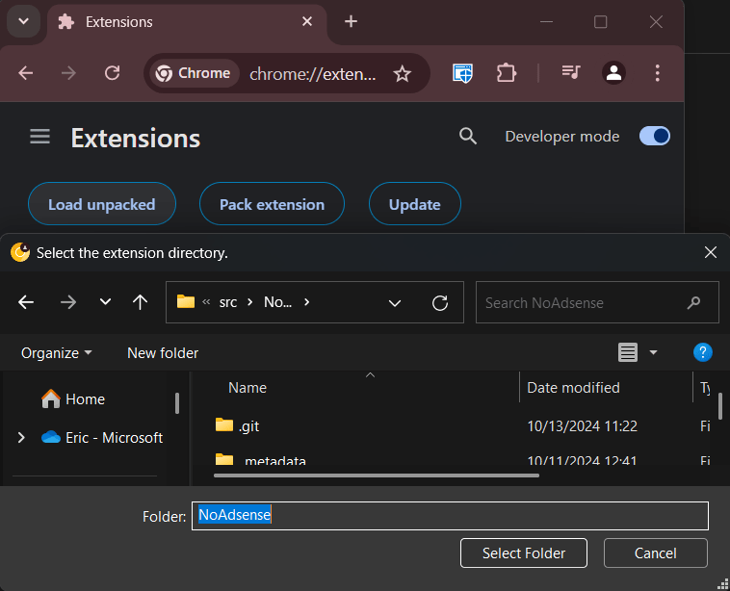The height and width of the screenshot is (591, 730).
Task: Click navigation pane scrollbar
Action: coord(177,403)
